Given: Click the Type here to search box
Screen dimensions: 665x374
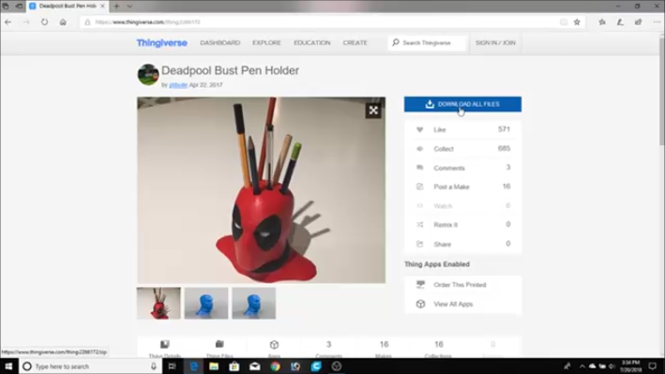Looking at the screenshot, I should coord(90,367).
